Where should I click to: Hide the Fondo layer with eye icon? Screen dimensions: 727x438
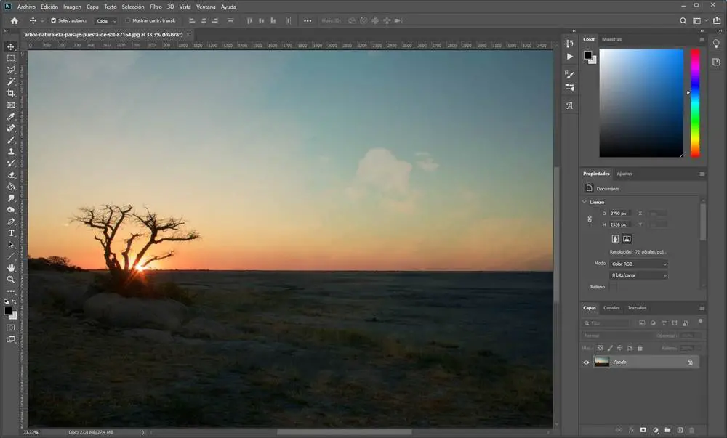(x=587, y=362)
